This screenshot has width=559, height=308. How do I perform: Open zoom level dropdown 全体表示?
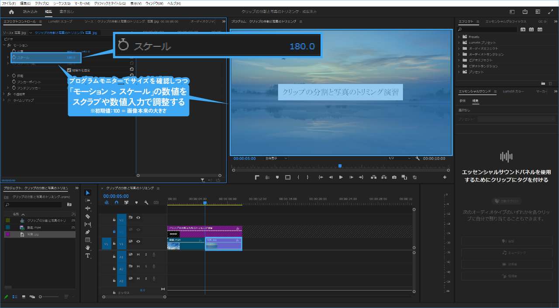276,158
